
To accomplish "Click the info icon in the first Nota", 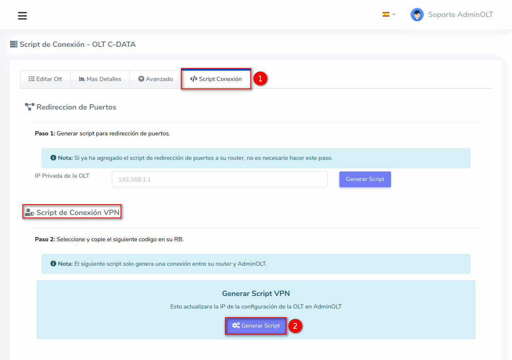I will 53,158.
